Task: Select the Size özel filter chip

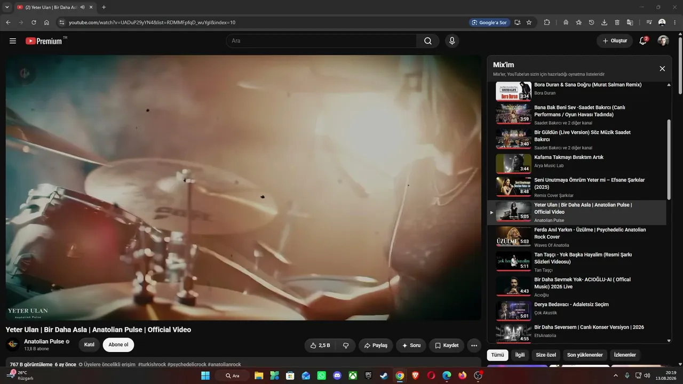Action: click(x=546, y=355)
